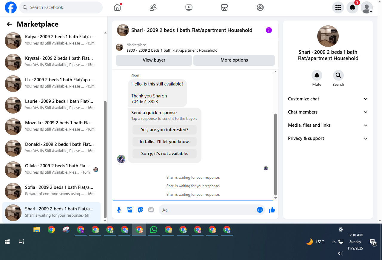
Task: Click large listing thumbnail in details panel
Action: point(328,36)
